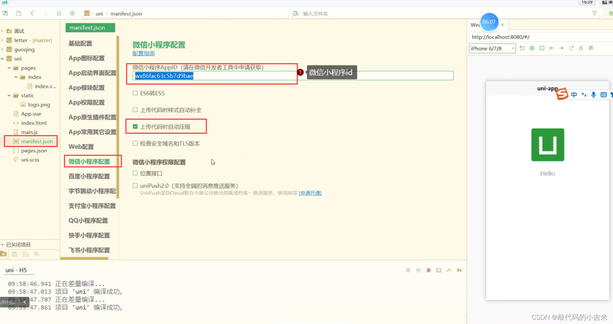Clear console output icon
Image resolution: width=613 pixels, height=324 pixels.
click(459, 270)
